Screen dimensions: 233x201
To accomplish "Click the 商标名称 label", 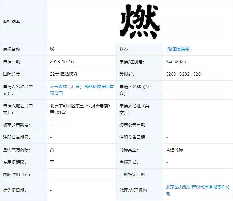I will click(12, 49).
